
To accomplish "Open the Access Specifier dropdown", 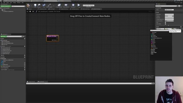I will tap(169, 21).
